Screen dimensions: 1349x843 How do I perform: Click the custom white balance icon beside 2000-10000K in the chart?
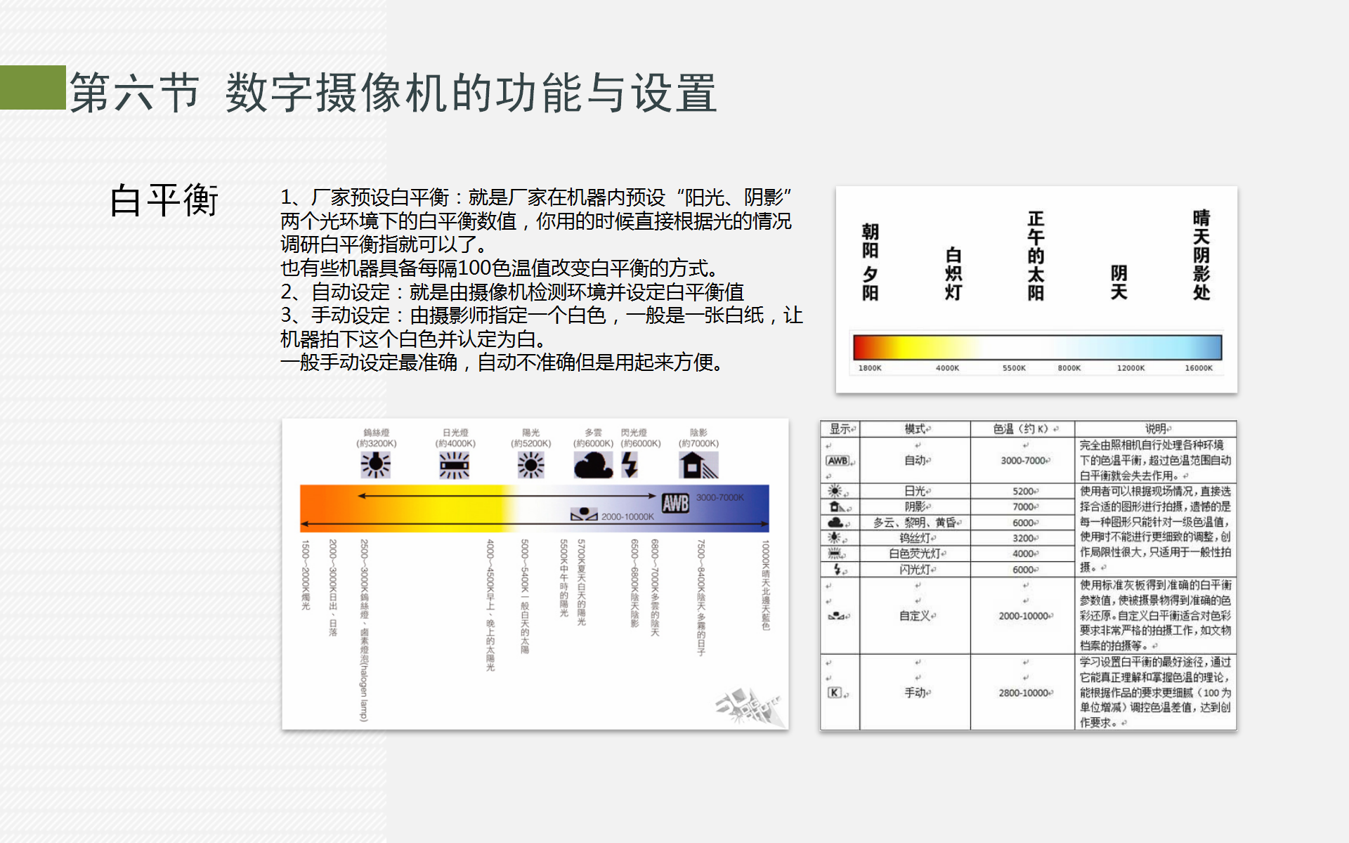584,515
